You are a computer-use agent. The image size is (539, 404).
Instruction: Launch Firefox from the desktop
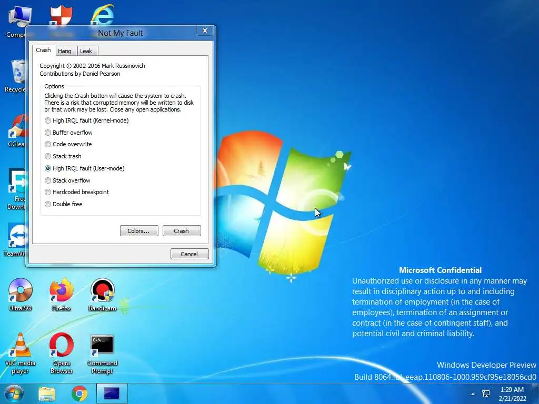[62, 295]
